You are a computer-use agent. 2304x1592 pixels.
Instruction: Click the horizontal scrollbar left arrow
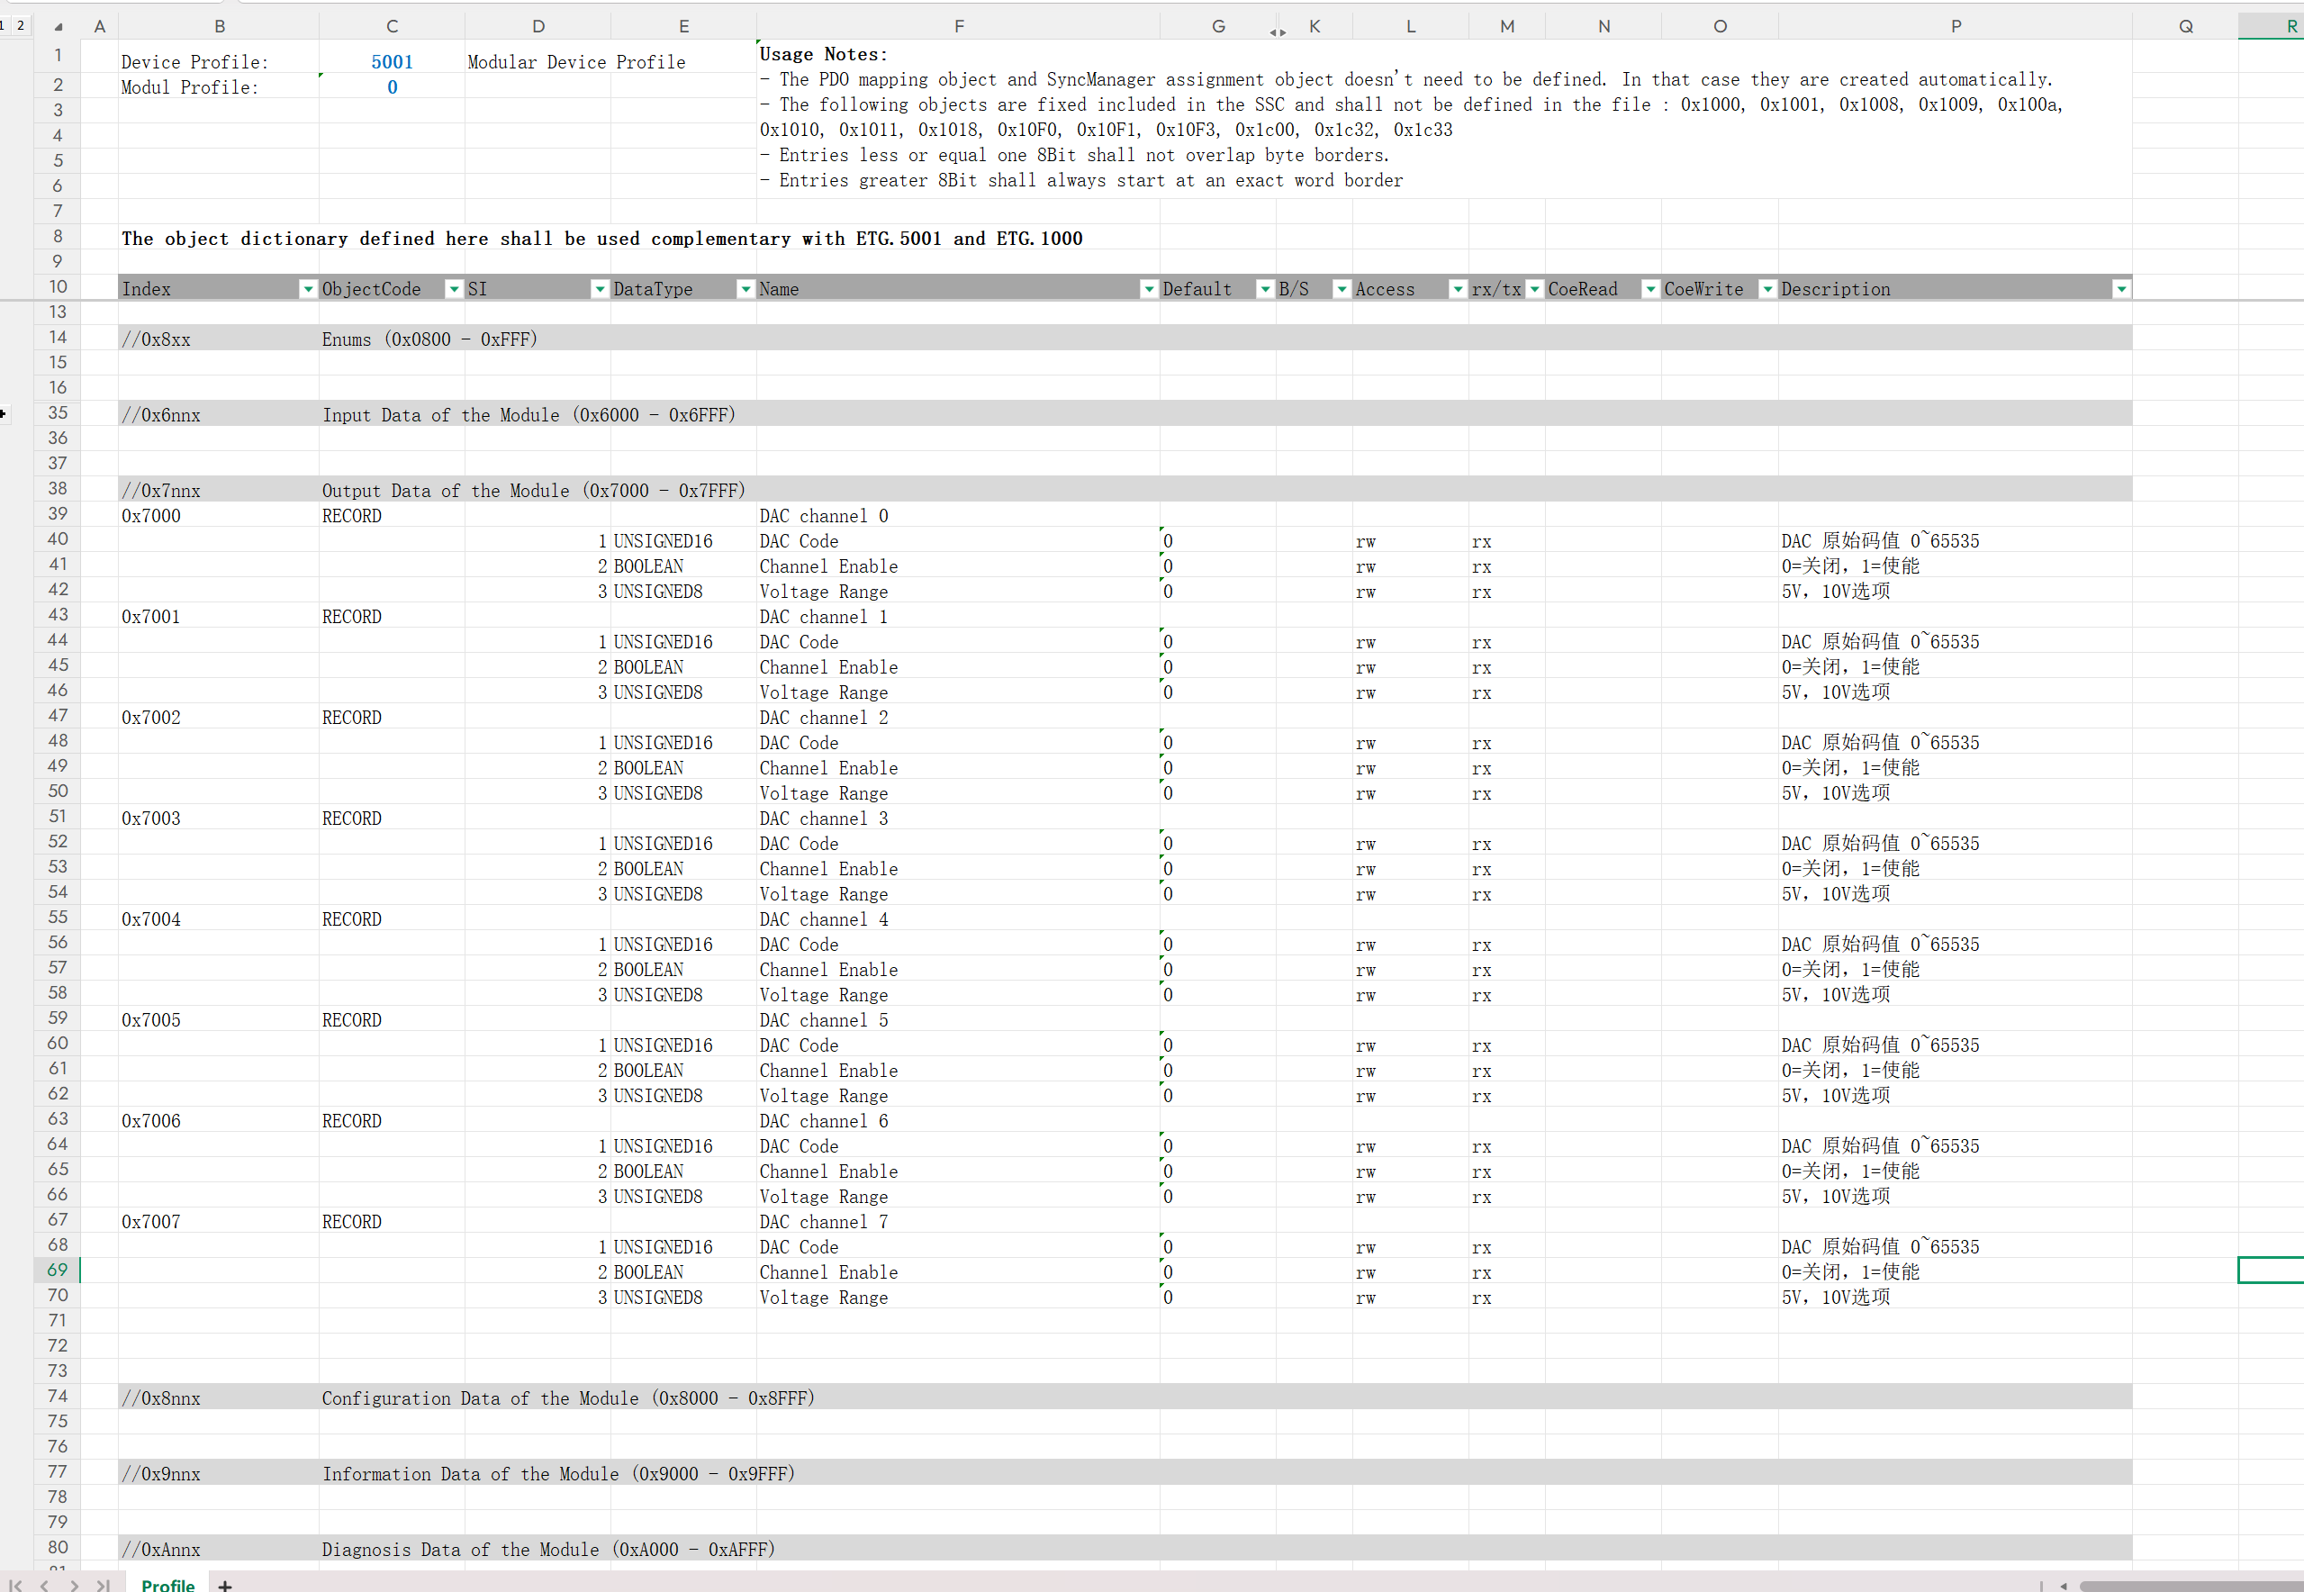2063,1585
